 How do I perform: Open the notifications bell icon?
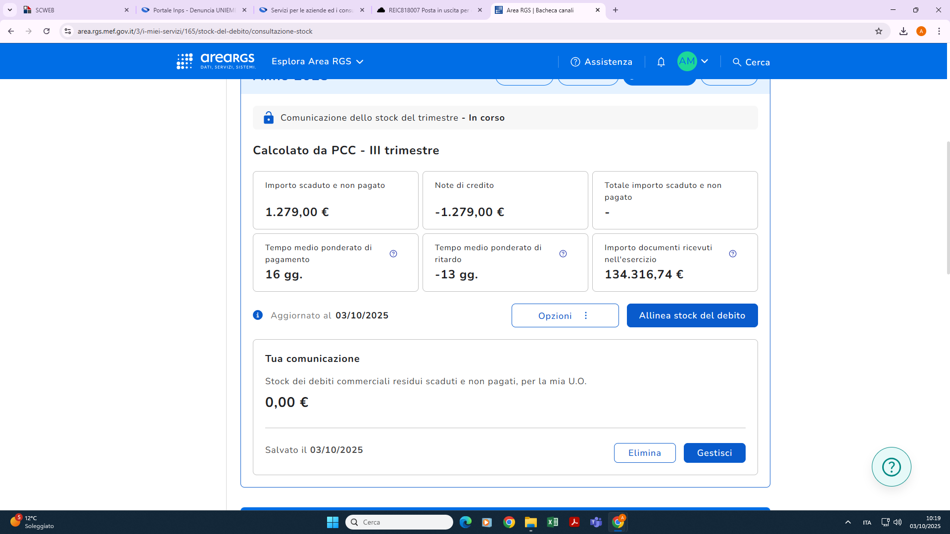coord(661,62)
